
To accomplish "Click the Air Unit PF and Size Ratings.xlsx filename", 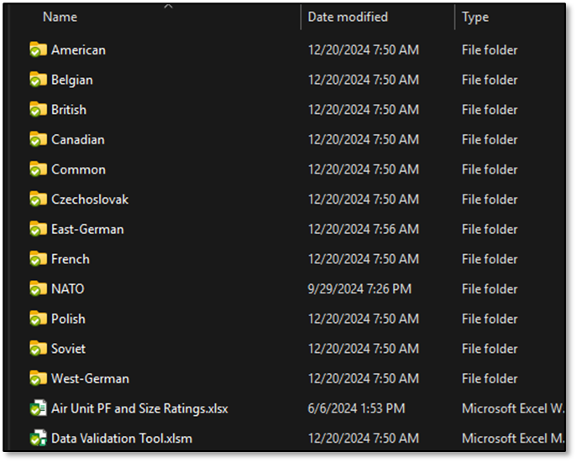I will (139, 408).
